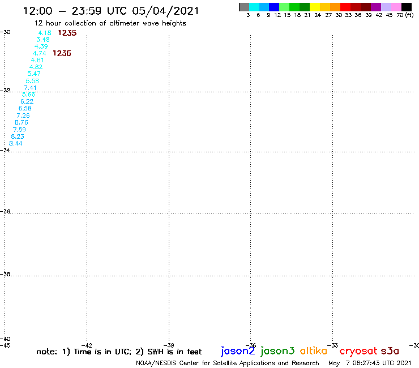419x368 pixels.
Task: Click the 6.58 wave height reading
Action: 25,109
